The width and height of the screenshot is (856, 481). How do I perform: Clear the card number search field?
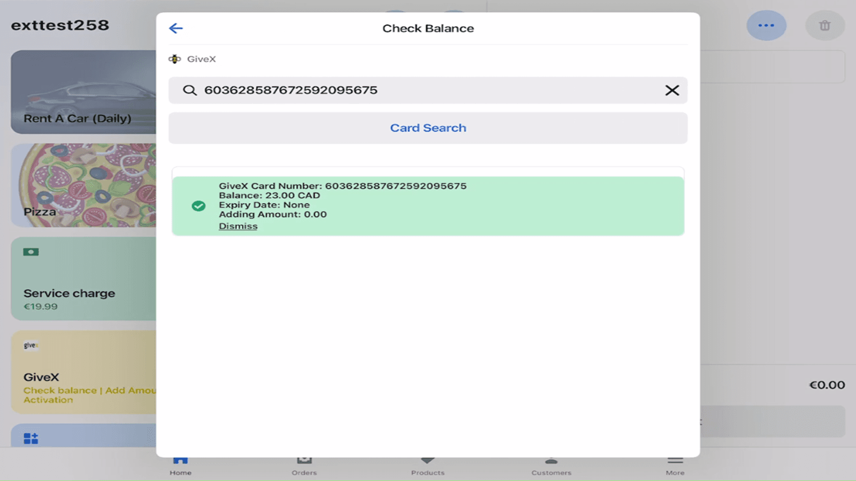click(672, 90)
